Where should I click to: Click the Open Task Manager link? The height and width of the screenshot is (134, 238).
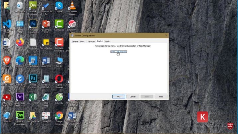pyautogui.click(x=119, y=52)
